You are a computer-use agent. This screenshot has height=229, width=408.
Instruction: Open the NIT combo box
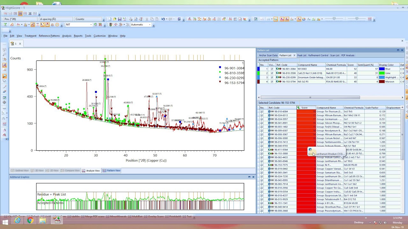tap(91, 24)
